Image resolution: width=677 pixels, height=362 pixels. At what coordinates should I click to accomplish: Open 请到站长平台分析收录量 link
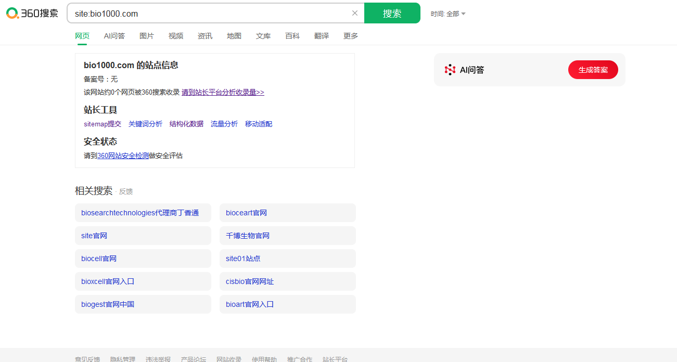[223, 92]
